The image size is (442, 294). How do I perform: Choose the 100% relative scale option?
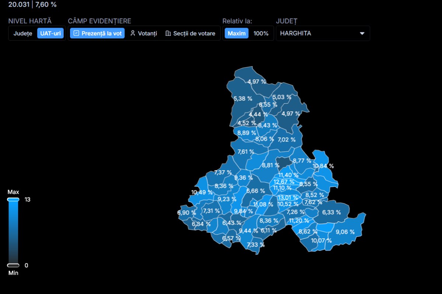click(261, 33)
